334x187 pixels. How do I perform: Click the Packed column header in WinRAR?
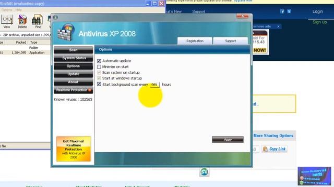point(21,43)
